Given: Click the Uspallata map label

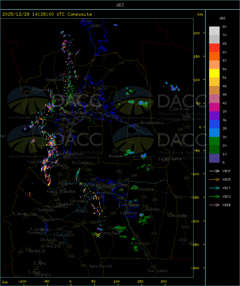Looking at the screenshot, I should pyautogui.click(x=55, y=79).
